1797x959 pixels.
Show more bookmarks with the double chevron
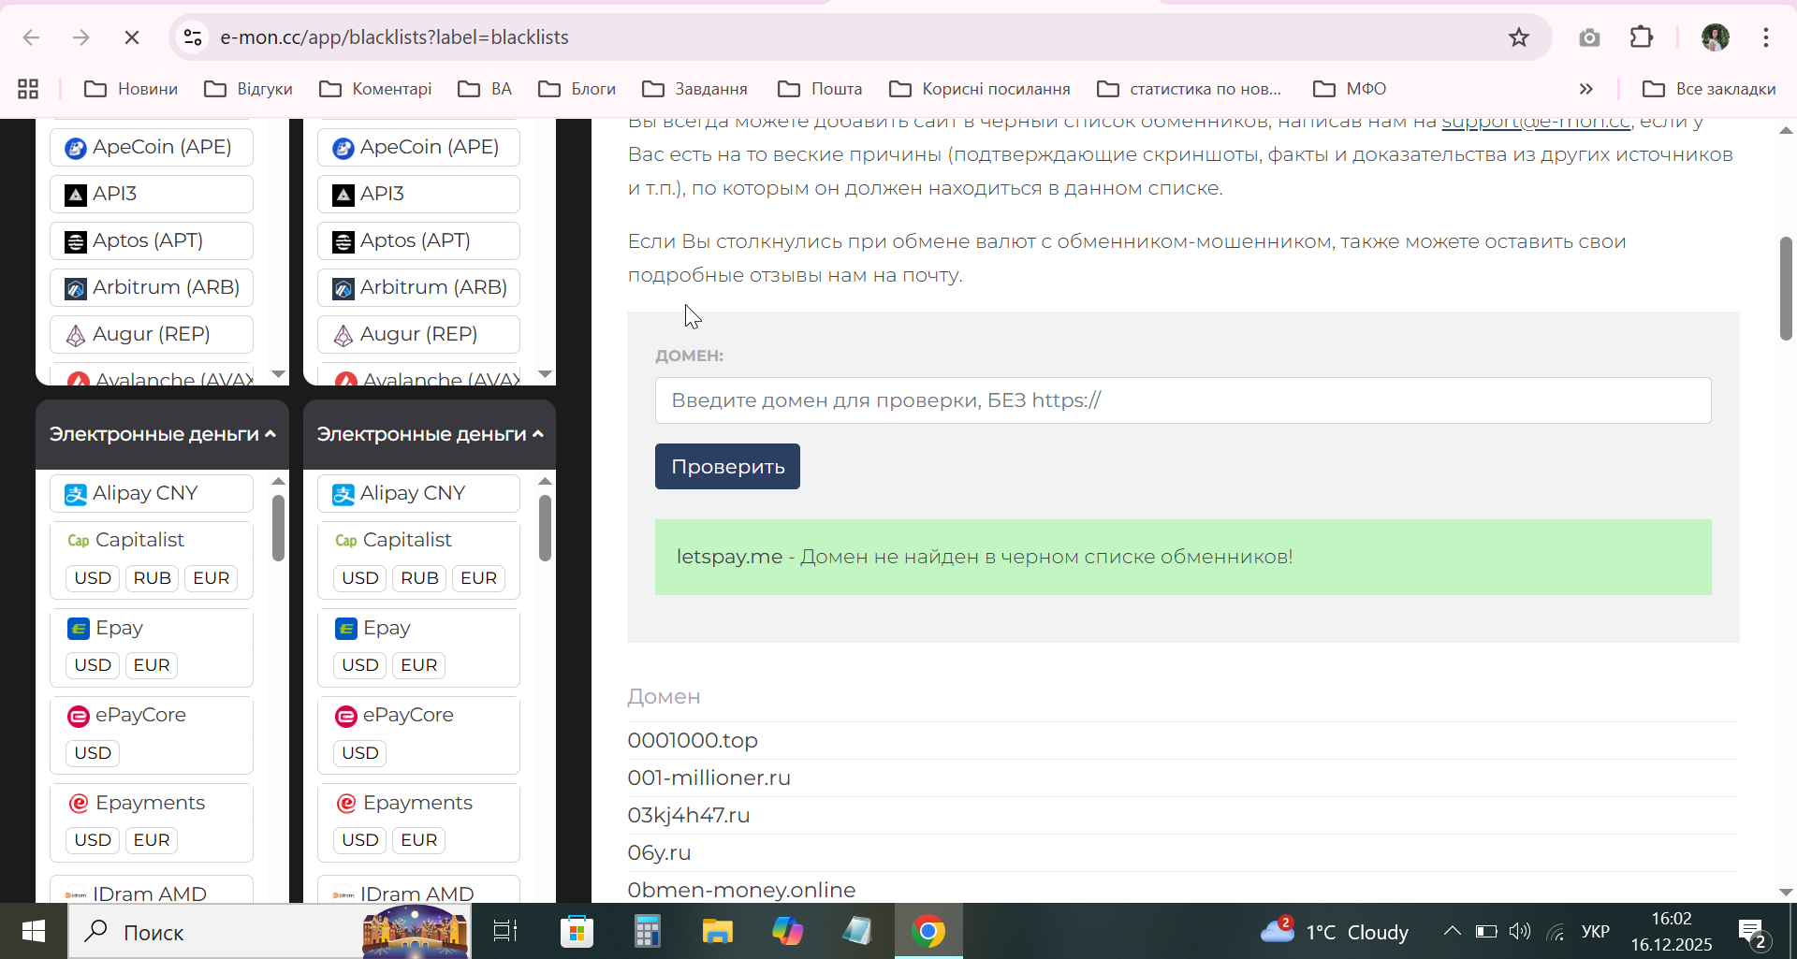(1585, 89)
